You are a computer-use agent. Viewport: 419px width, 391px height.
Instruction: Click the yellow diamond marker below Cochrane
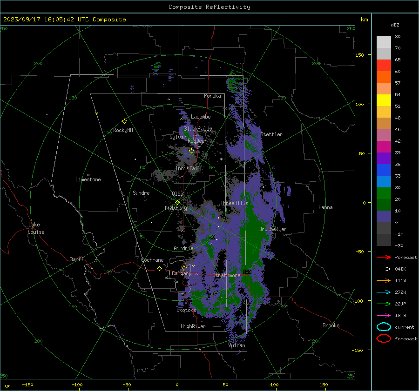pyautogui.click(x=160, y=268)
